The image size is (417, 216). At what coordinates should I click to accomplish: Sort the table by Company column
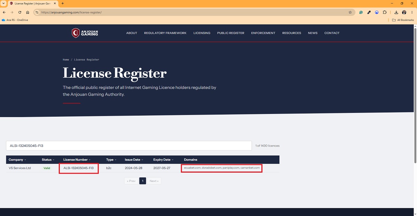pyautogui.click(x=18, y=160)
